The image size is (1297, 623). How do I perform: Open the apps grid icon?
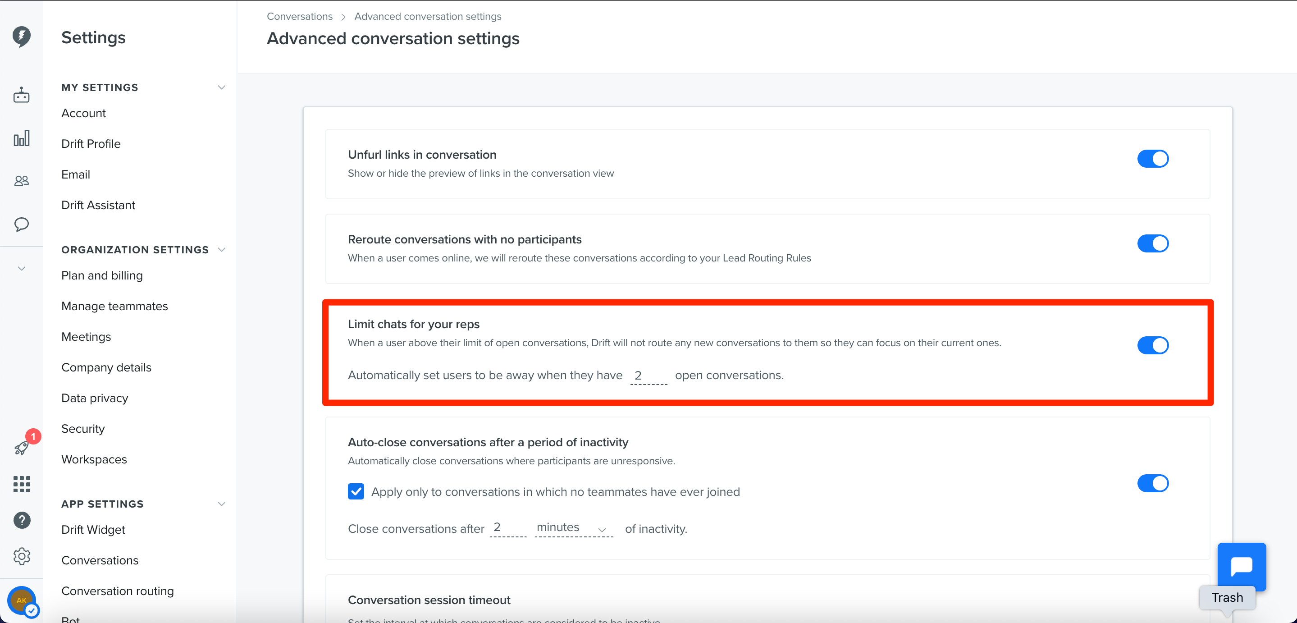(x=21, y=484)
